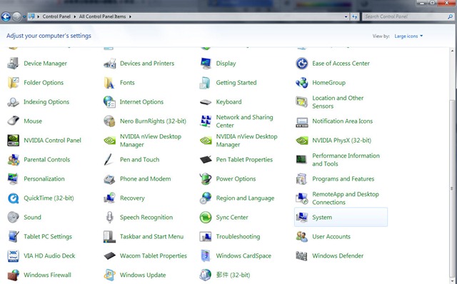The width and height of the screenshot is (457, 284).
Task: Expand the View by Large icons dropdown
Action: (408, 36)
